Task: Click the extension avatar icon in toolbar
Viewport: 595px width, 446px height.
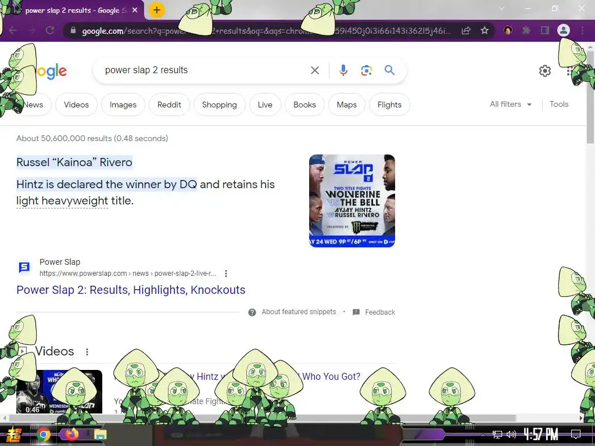Action: coord(508,30)
